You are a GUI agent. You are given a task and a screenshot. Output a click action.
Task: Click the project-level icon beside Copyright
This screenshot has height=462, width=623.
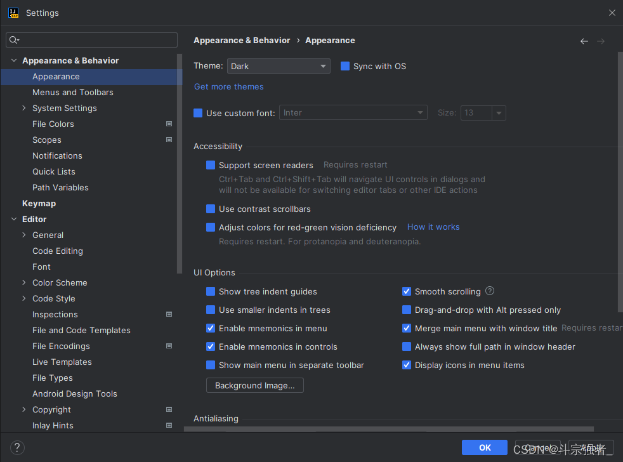[x=169, y=409]
